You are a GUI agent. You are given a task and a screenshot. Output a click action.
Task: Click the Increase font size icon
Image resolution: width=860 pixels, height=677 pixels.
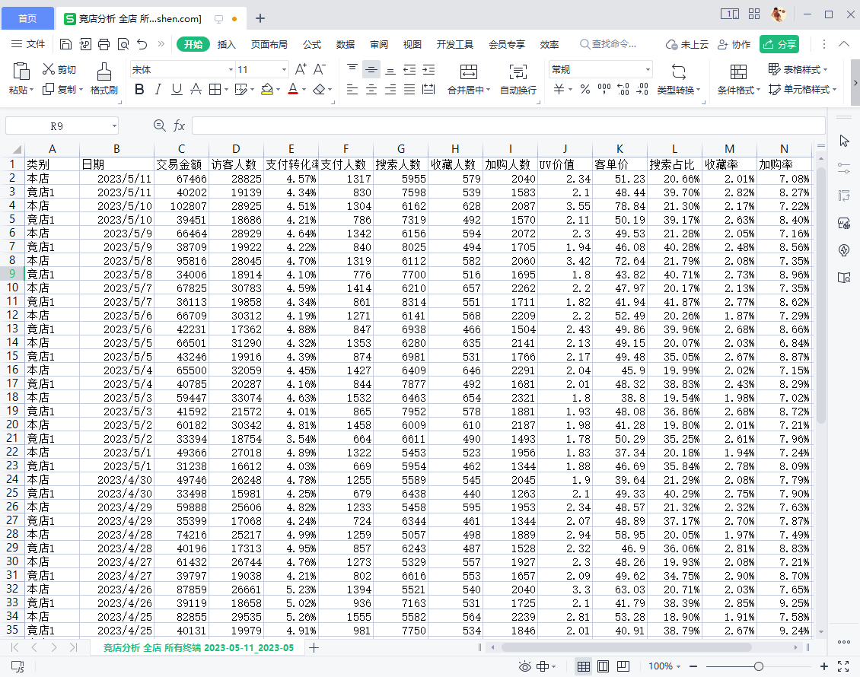click(x=301, y=69)
